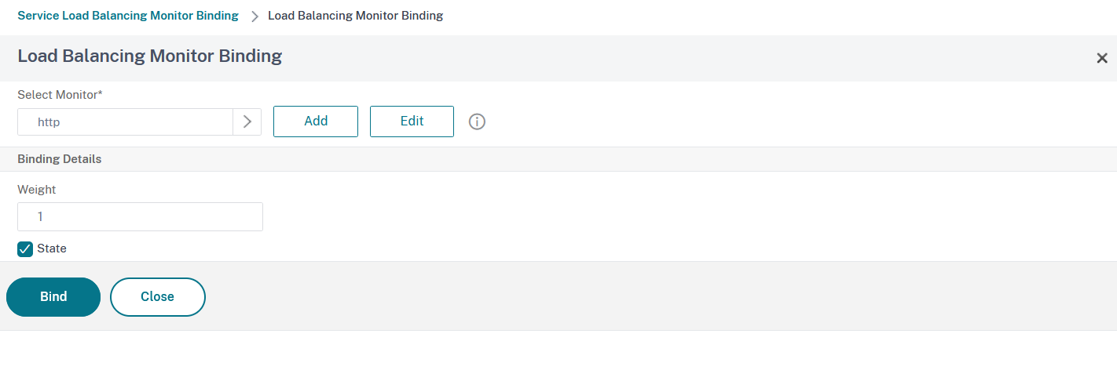Click the Bind button
Viewport: 1117px width, 370px height.
(53, 297)
